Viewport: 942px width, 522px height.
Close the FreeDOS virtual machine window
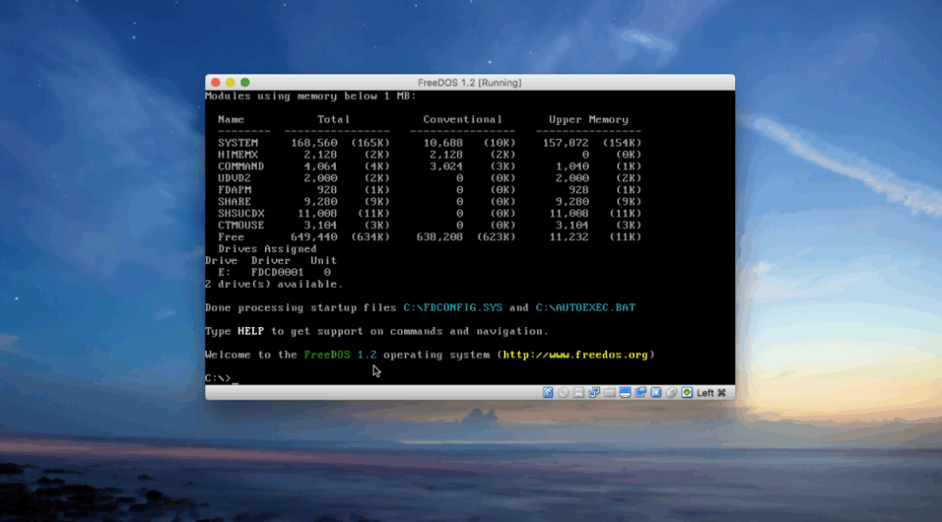216,83
